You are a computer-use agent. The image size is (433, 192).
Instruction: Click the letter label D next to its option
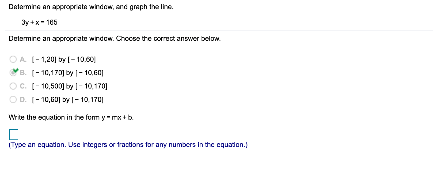pos(24,99)
